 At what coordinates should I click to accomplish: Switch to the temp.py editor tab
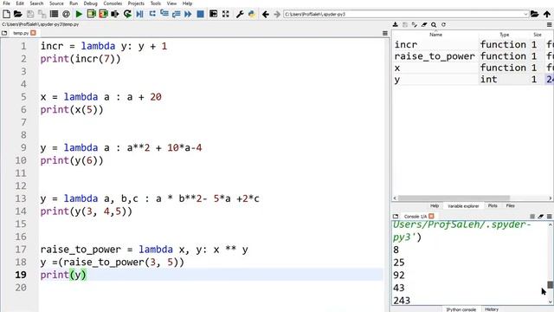coord(21,33)
